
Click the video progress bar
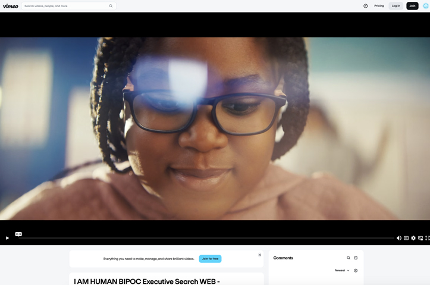(x=206, y=238)
